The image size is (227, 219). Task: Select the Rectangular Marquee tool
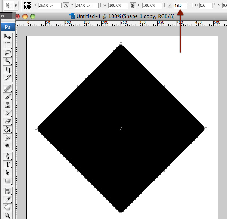[x=8, y=45]
